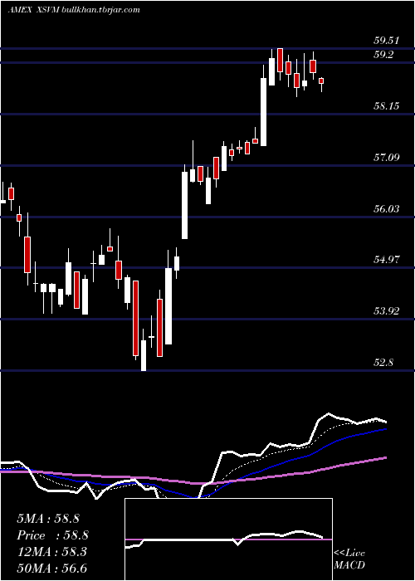Click the <<Live MACD label

click(349, 559)
